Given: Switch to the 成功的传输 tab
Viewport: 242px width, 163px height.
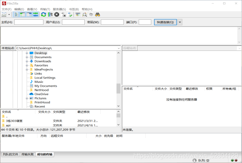Looking at the screenshot, I should [45, 155].
